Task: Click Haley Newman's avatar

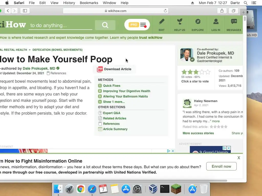Action: point(187,104)
